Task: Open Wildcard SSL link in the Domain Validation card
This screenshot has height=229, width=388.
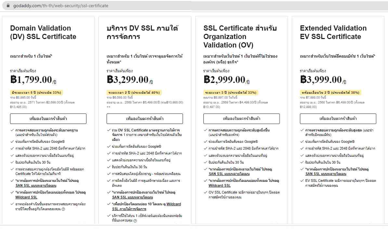Action: click(26, 197)
